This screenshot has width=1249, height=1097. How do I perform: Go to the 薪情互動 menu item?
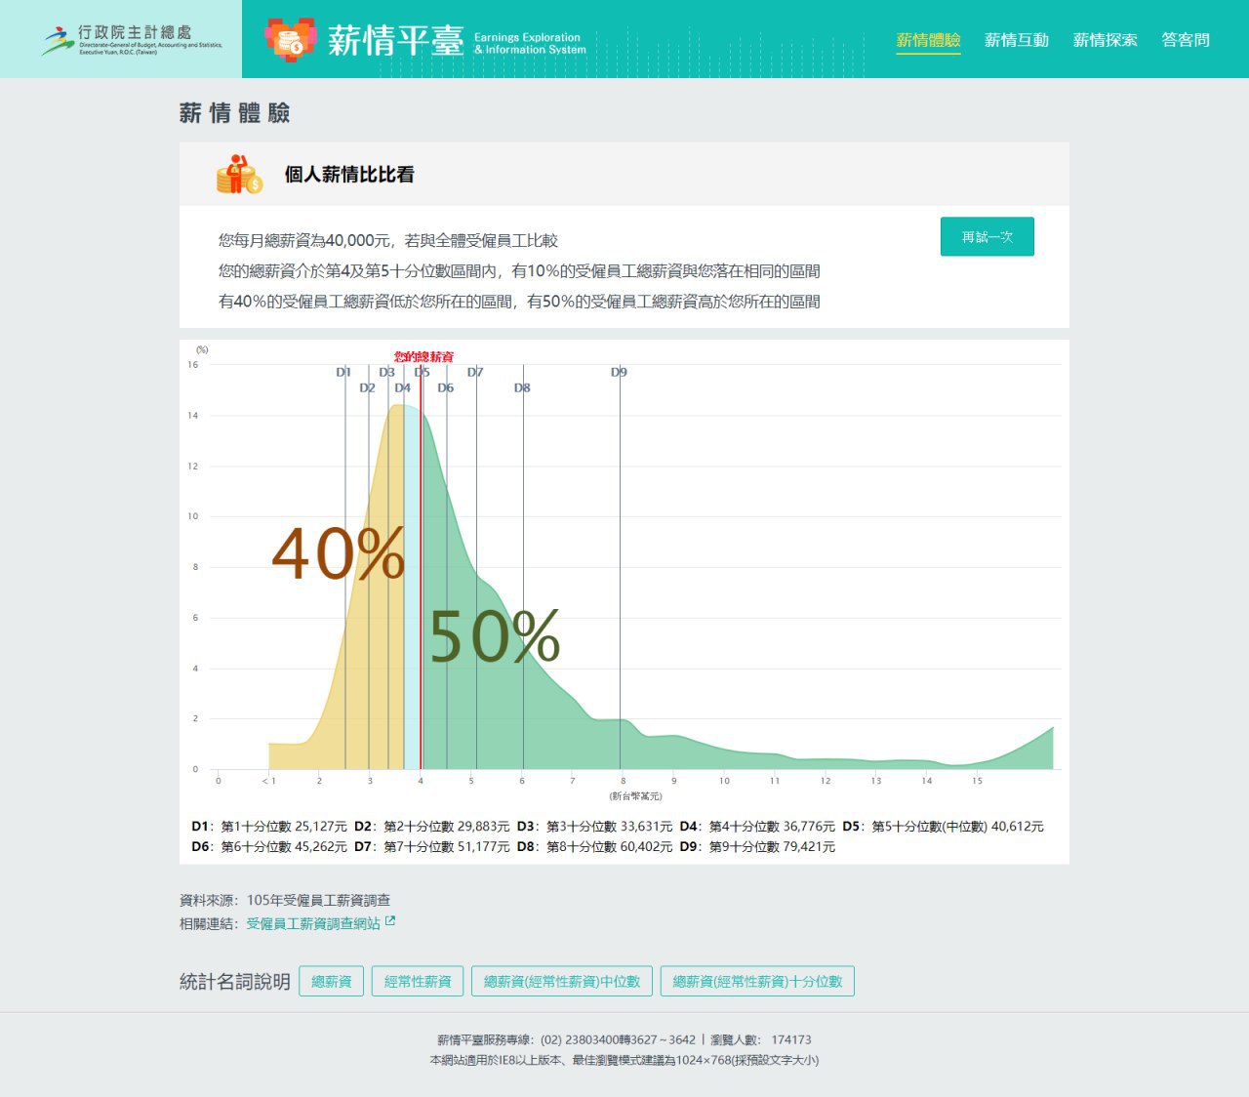point(1016,40)
